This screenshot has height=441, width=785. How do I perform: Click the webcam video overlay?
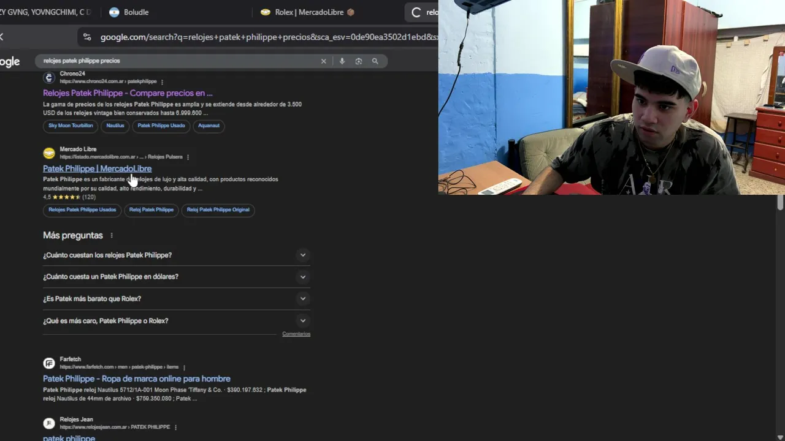coord(611,97)
